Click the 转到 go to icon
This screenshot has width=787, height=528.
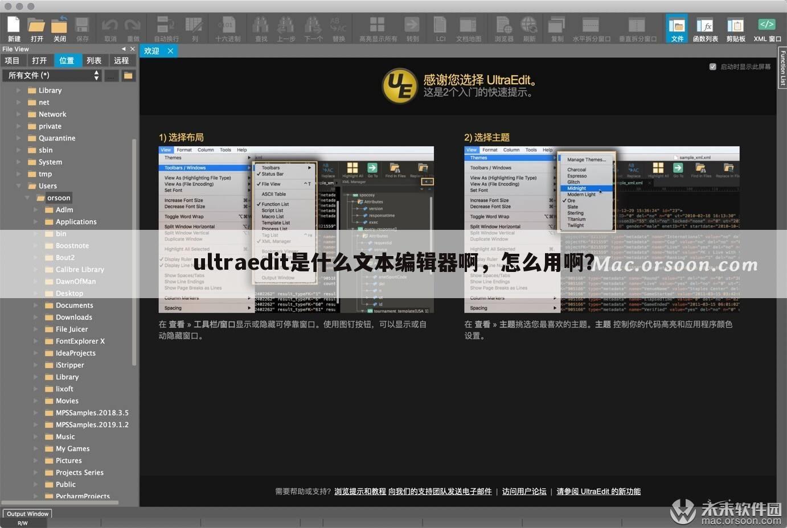click(x=412, y=28)
